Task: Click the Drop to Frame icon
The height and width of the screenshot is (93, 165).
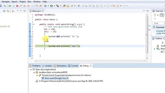Action: (x=37, y=6)
